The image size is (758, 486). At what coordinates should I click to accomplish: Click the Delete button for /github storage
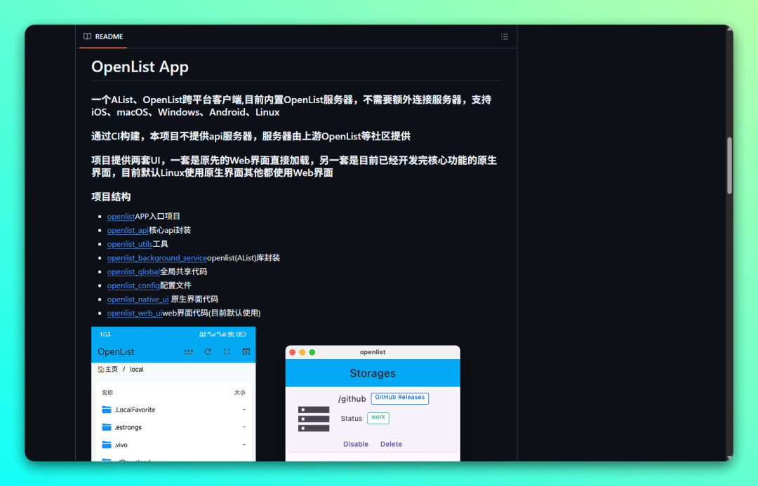tap(391, 444)
